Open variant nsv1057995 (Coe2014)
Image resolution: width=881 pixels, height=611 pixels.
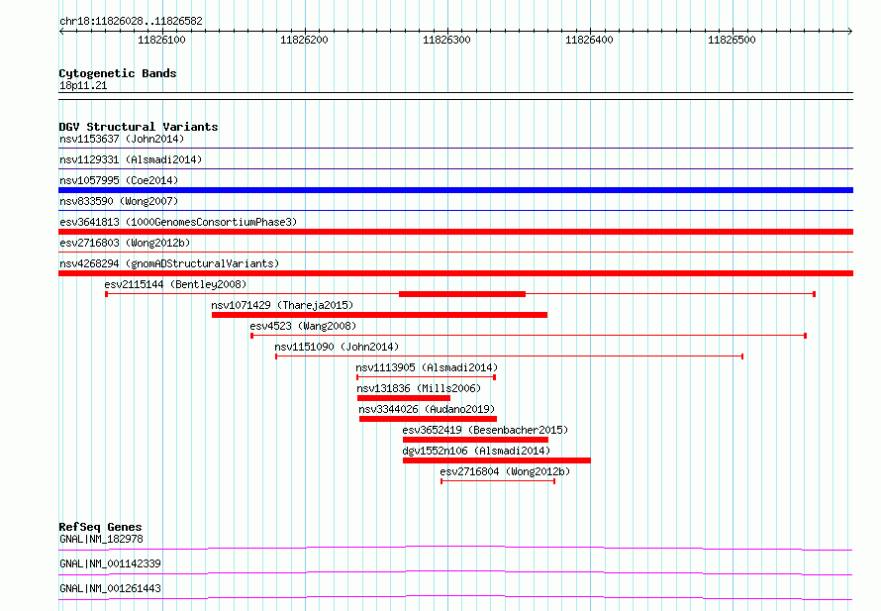click(x=119, y=180)
